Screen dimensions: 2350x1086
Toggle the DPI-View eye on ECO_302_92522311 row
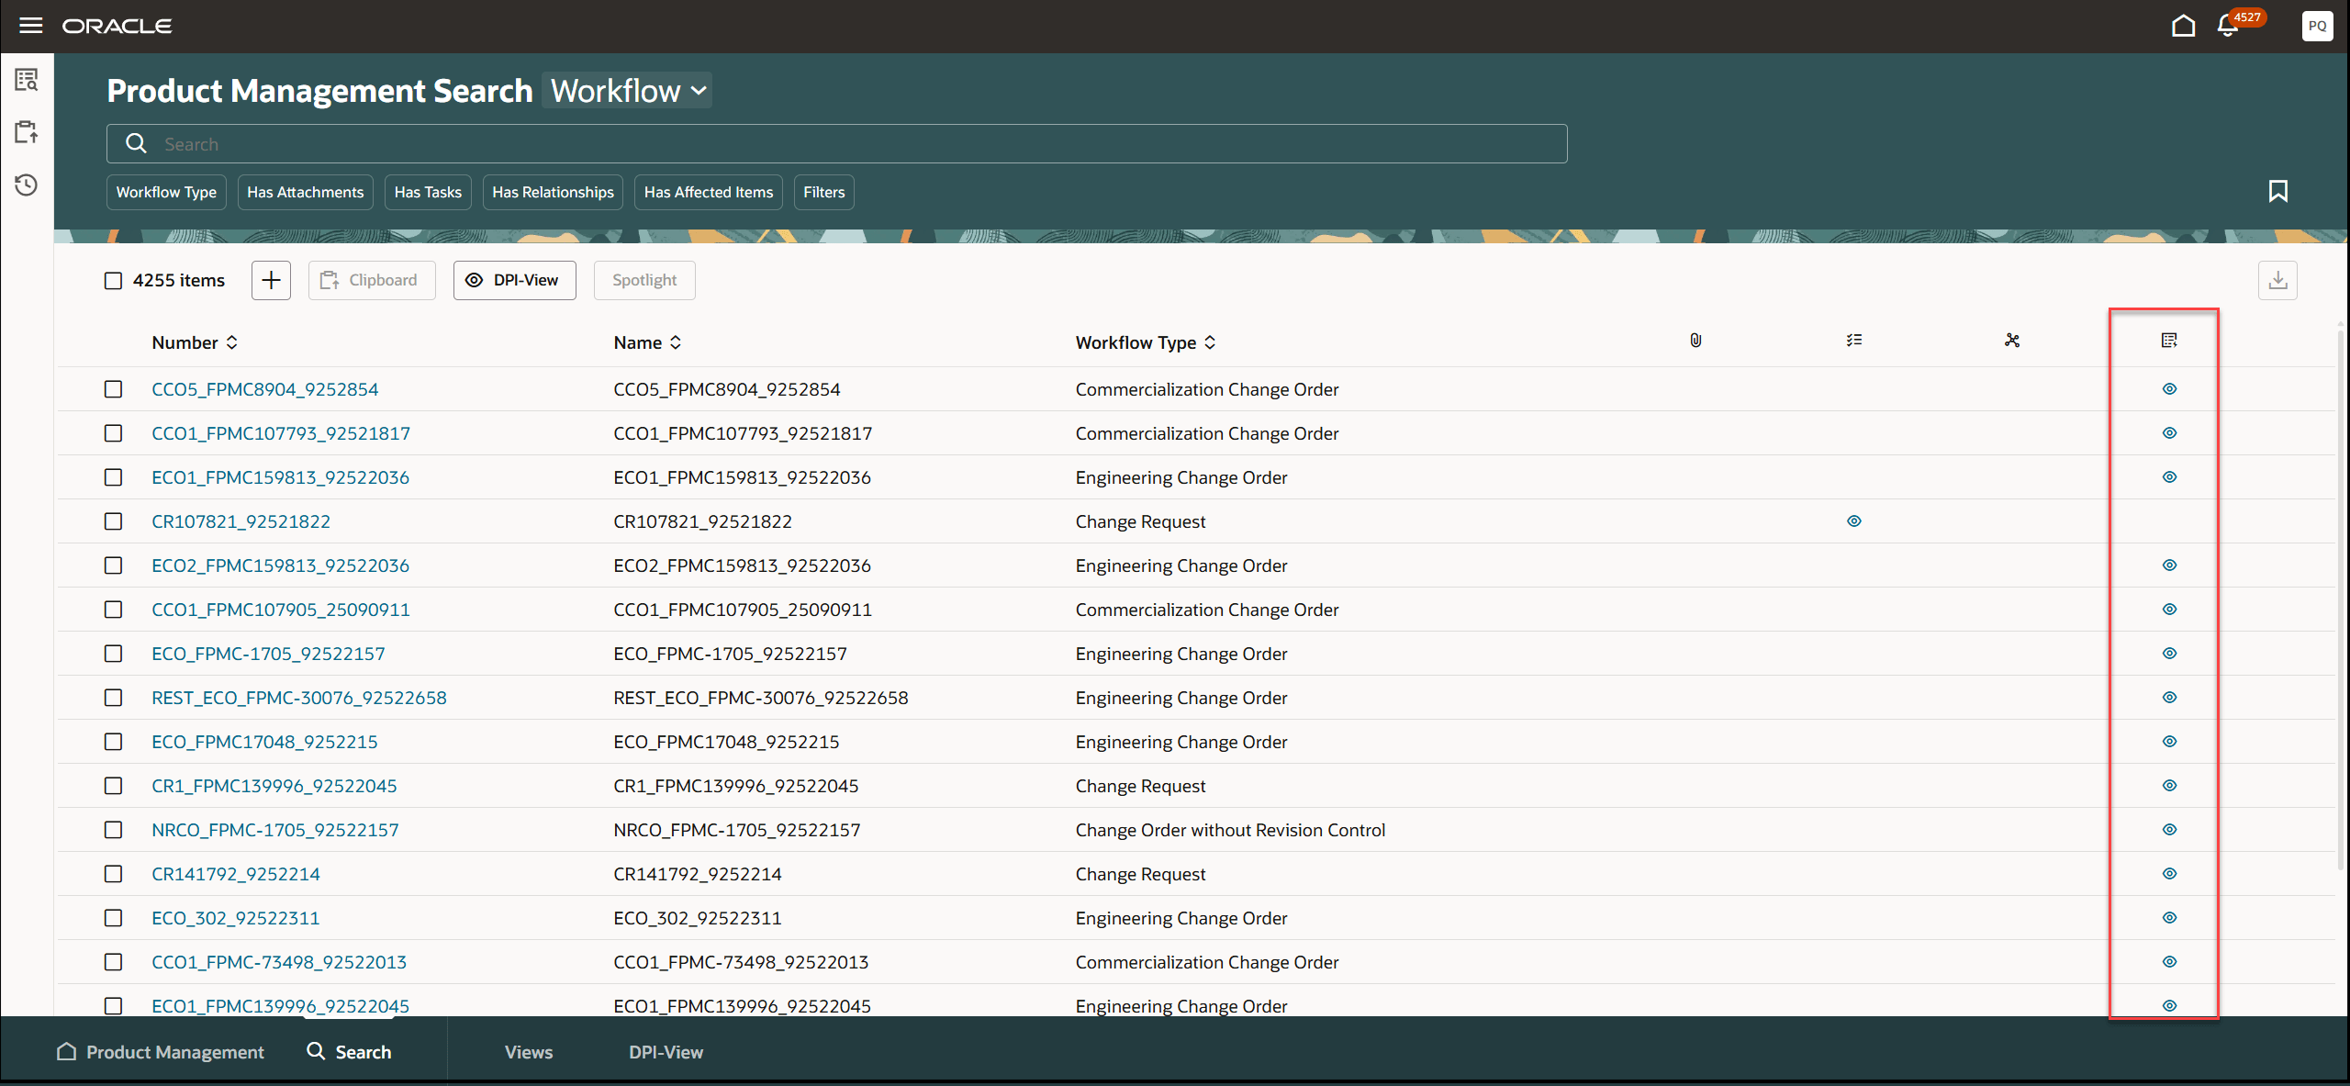click(x=2168, y=917)
